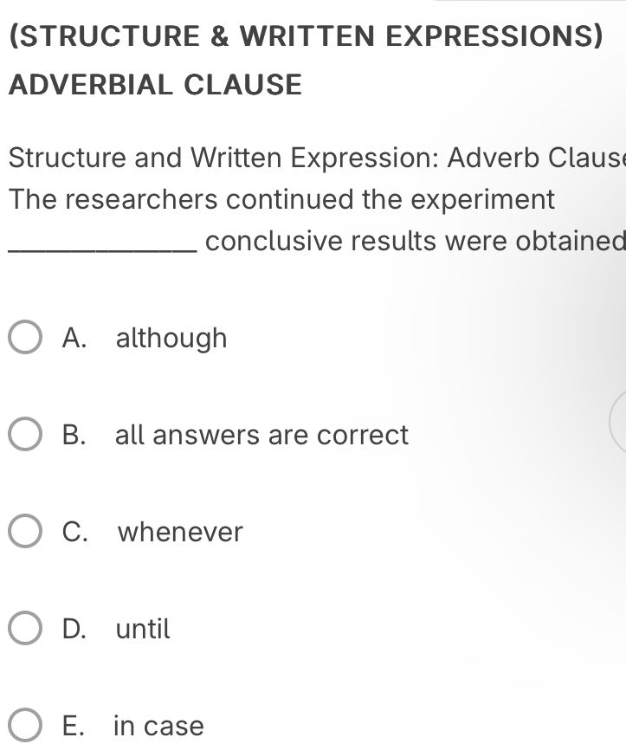Choose the radio circle beside option C
Screen dimensions: 626x744
24,531
